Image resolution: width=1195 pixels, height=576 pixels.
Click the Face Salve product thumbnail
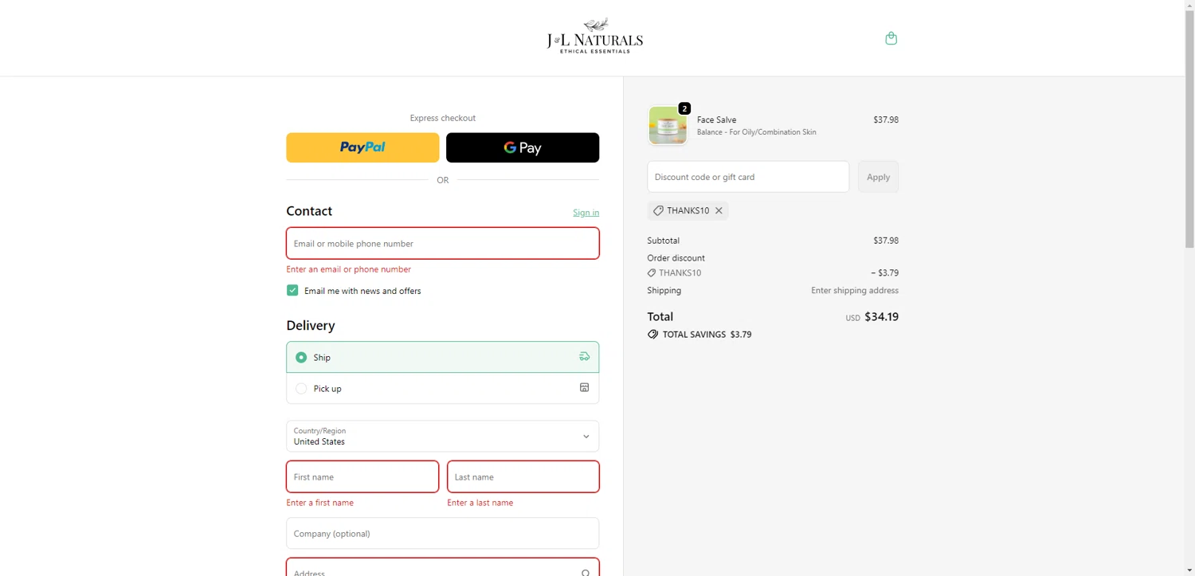(x=668, y=126)
